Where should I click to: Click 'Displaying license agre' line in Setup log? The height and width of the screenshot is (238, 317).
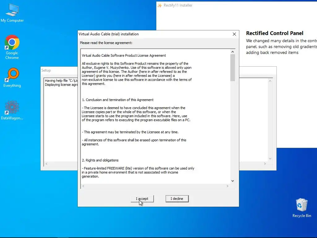(61, 85)
